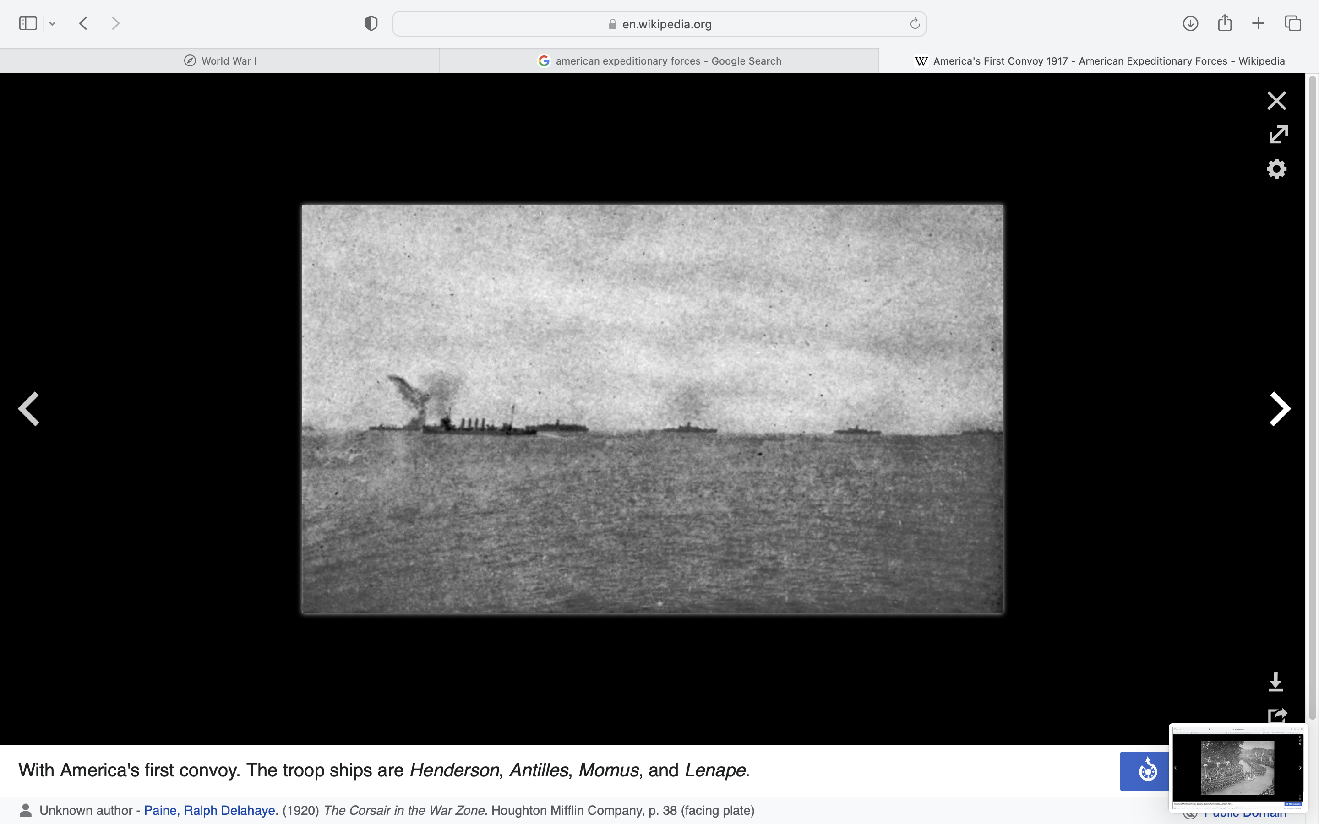The height and width of the screenshot is (824, 1319).
Task: Open the screenshot preview thumbnail
Action: click(1237, 767)
